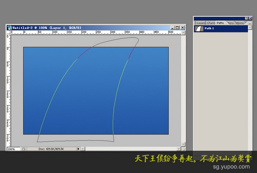Click the ruler origin corner box
The image size is (257, 173).
pos(8,32)
